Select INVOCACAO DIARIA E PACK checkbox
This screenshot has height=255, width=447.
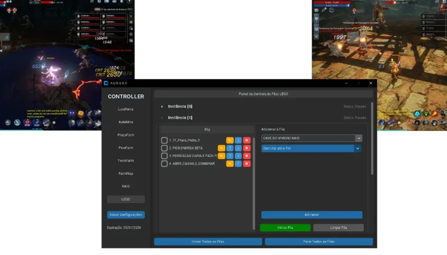[164, 156]
